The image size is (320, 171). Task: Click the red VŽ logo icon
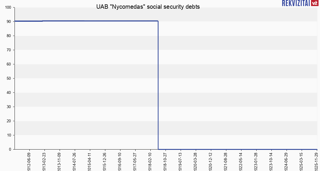314,3
